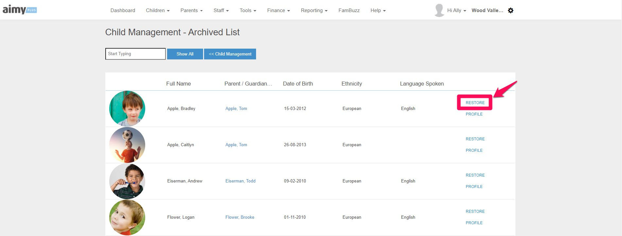
Task: Open Bradley Apple's profile photo
Action: pyautogui.click(x=127, y=109)
